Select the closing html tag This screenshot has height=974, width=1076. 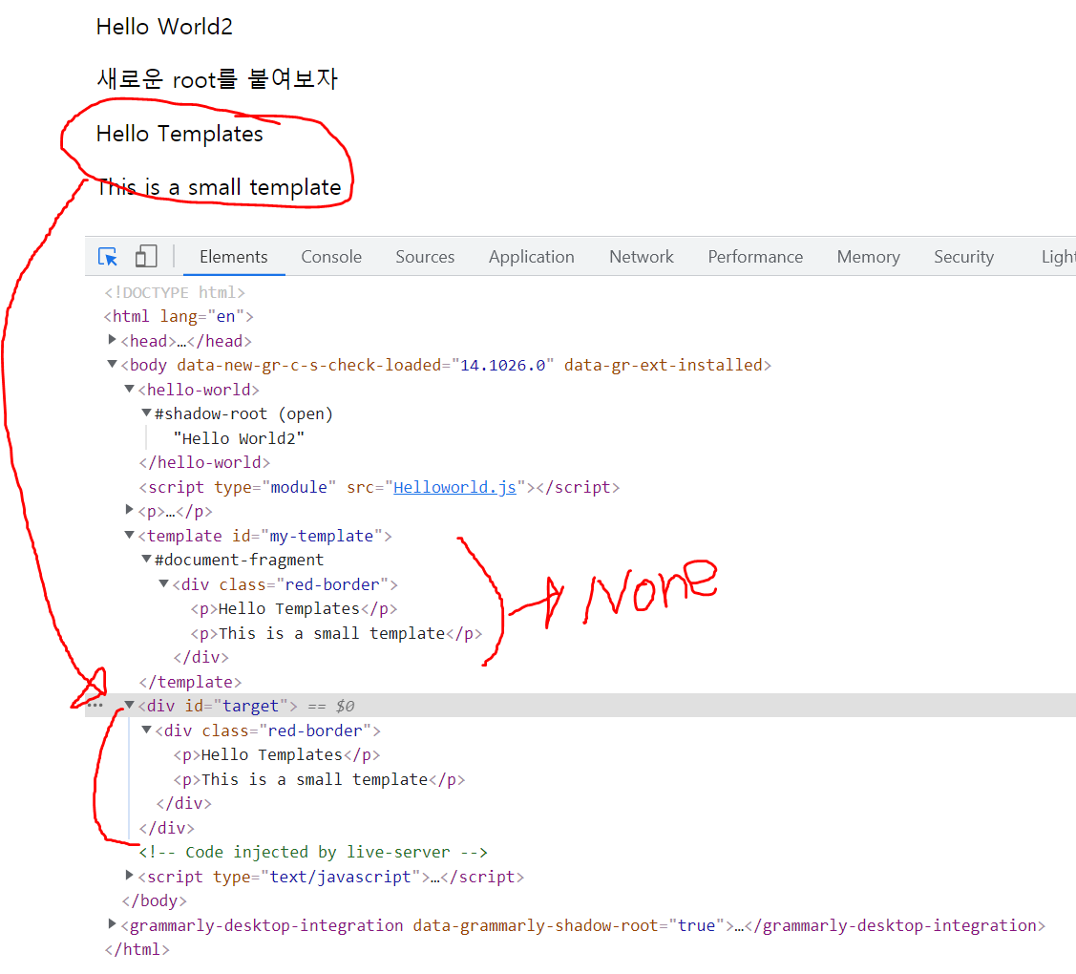tap(137, 949)
